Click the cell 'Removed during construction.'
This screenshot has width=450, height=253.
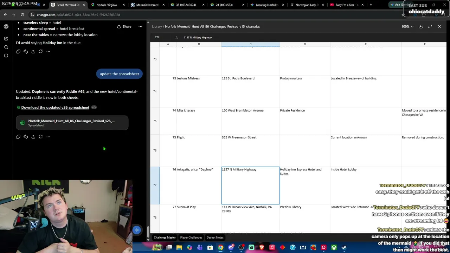[424, 150]
